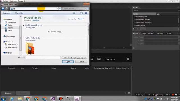Open the File name dropdown arrow
This screenshot has width=180, height=101.
[x=59, y=58]
